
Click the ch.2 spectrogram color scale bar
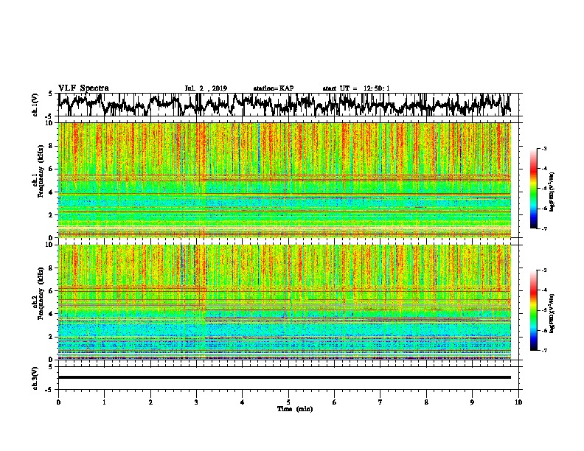[533, 310]
